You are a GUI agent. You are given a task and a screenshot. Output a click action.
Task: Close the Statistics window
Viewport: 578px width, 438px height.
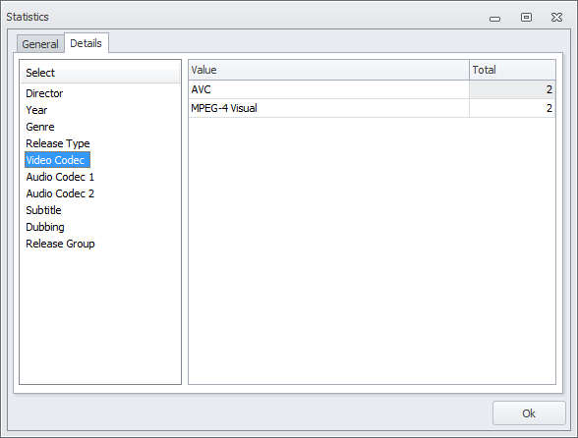click(x=556, y=17)
